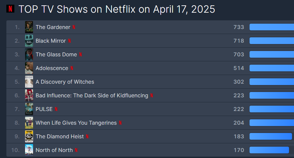Click the Netflix N icon next to The Gardener
This screenshot has width=294, height=158.
(74, 27)
